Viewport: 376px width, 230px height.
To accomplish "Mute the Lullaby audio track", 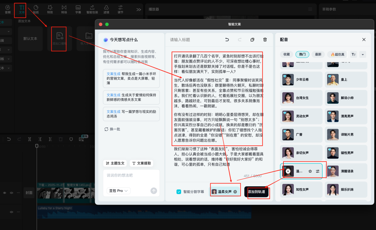I will [11, 212].
